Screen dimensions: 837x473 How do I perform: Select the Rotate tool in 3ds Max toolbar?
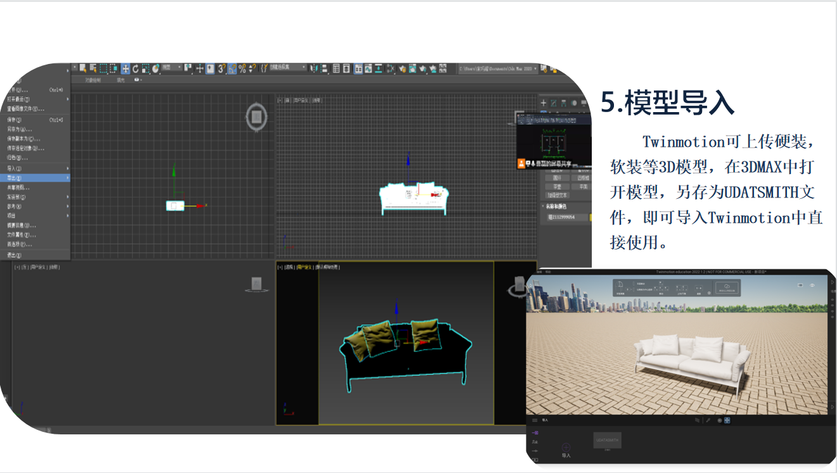(136, 68)
